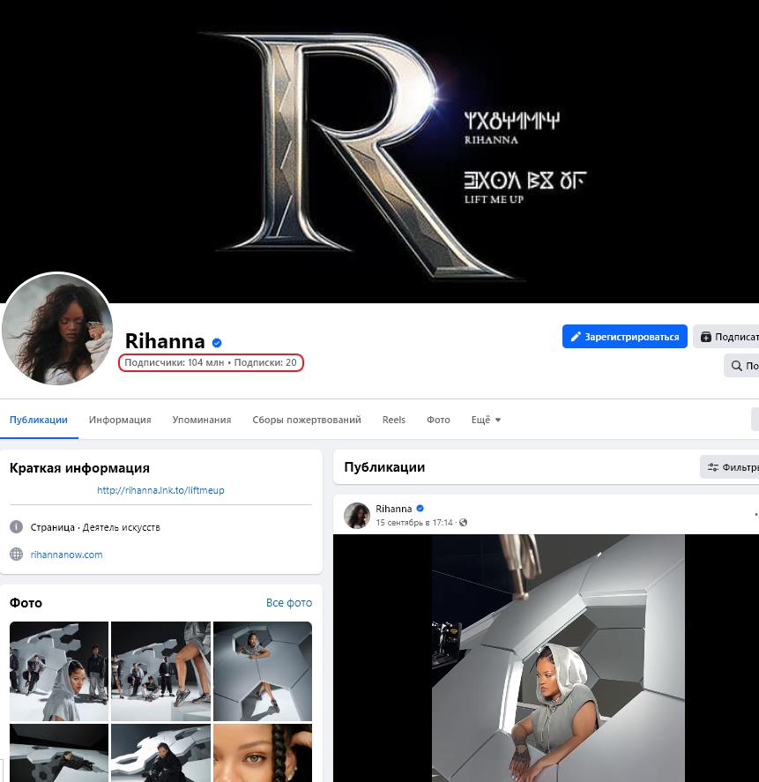This screenshot has width=759, height=782.
Task: Click the post timestamp 15 сентября в 17:14
Action: click(x=414, y=523)
